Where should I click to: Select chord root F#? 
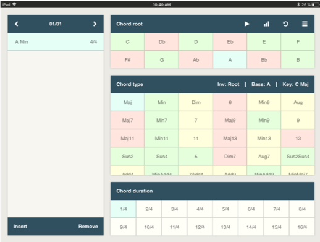[127, 60]
